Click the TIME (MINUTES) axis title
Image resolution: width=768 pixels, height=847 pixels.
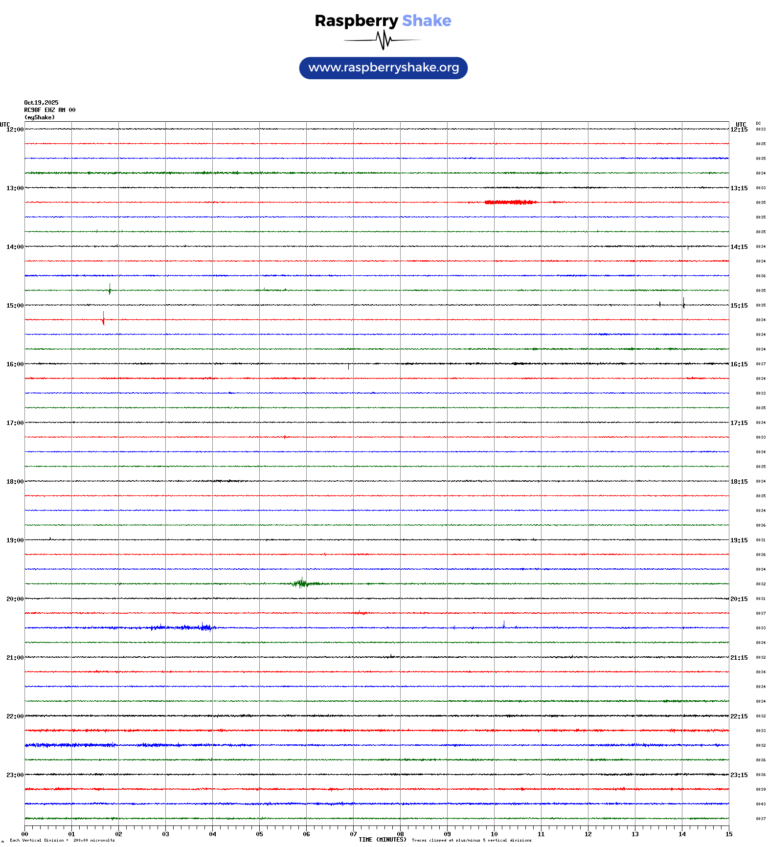click(x=382, y=840)
